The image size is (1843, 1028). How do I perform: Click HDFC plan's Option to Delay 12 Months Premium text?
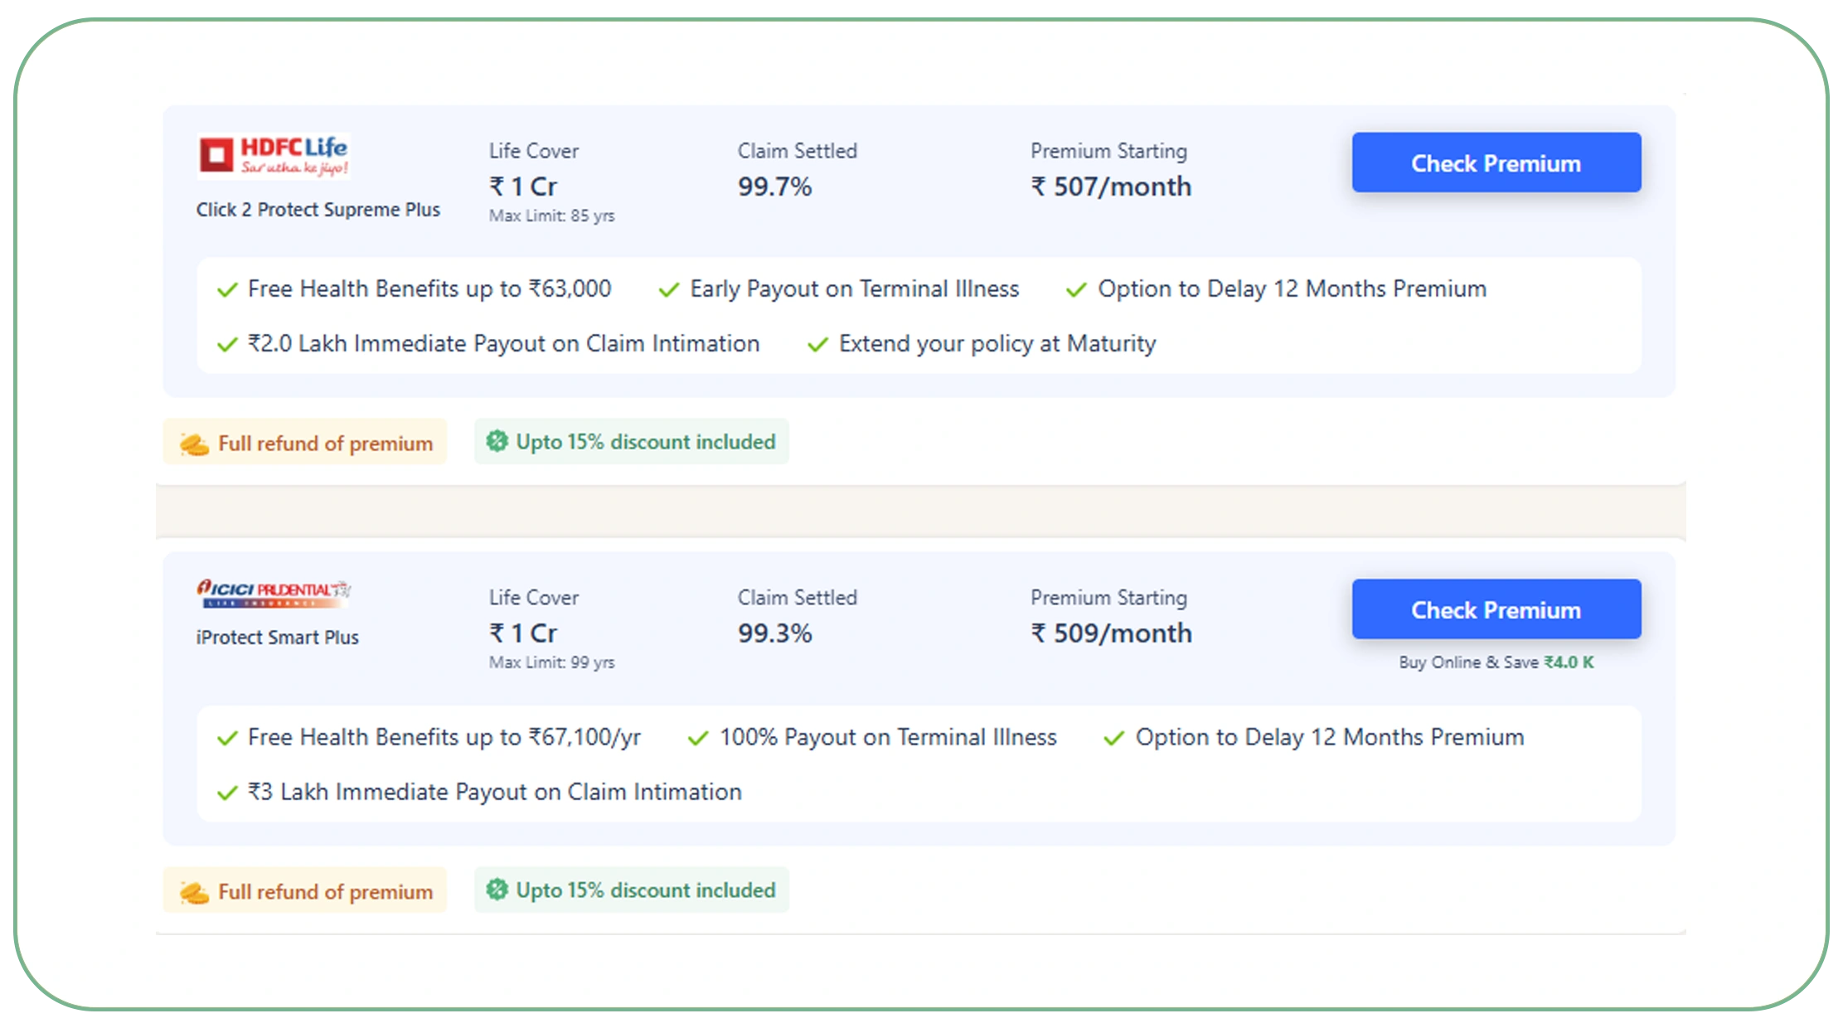[x=1292, y=289]
